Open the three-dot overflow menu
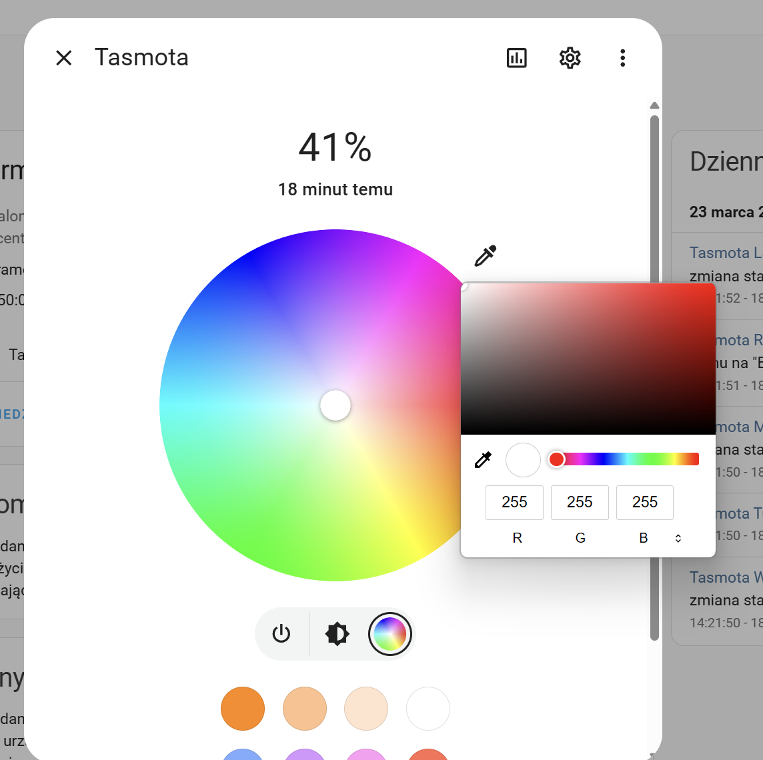The width and height of the screenshot is (763, 760). [622, 58]
